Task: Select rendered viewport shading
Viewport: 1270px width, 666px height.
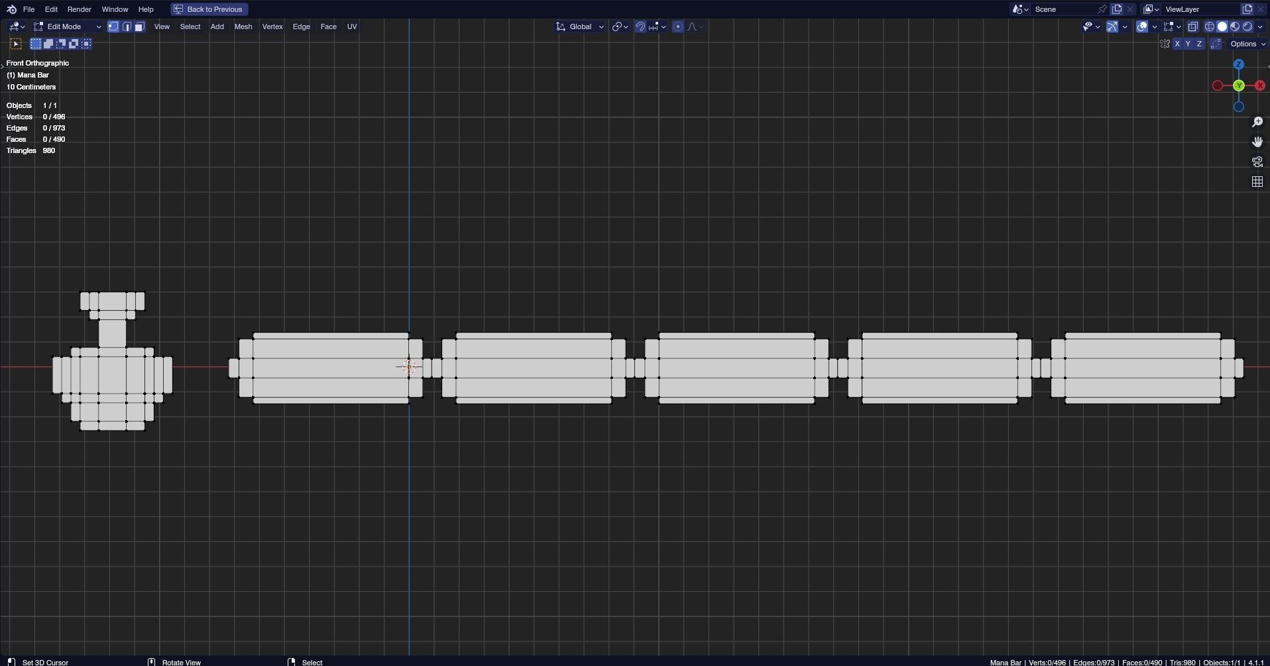Action: tap(1247, 27)
